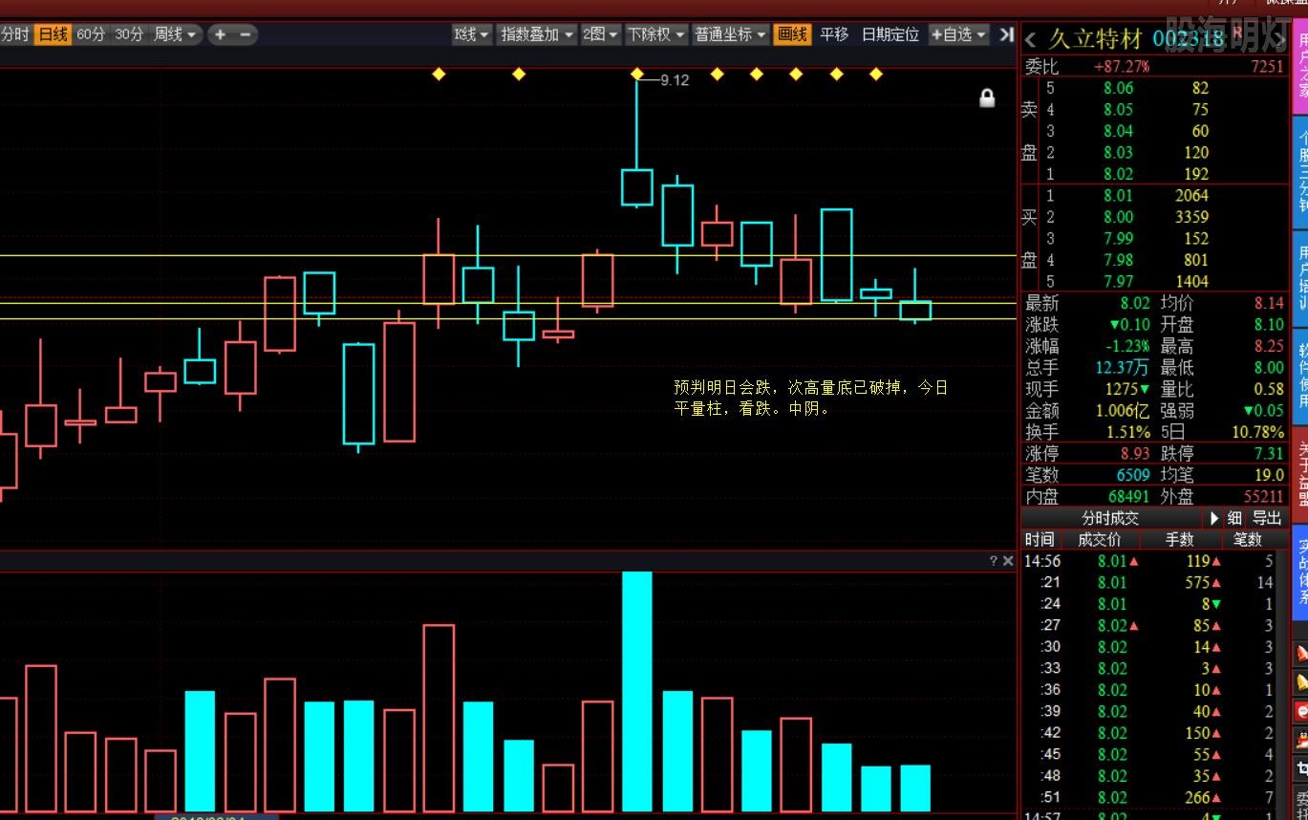The image size is (1308, 820).
Task: Click the 成交价 column header
Action: point(1100,540)
